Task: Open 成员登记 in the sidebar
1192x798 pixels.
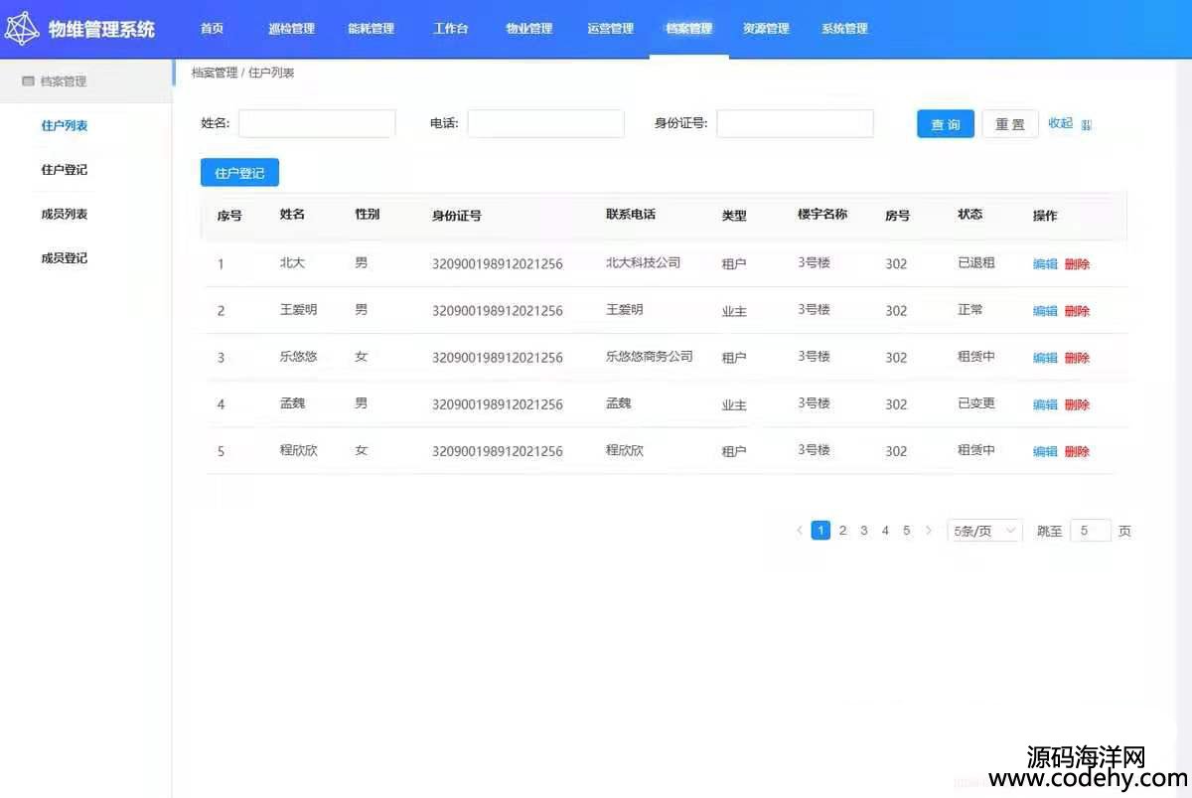Action: [x=65, y=258]
